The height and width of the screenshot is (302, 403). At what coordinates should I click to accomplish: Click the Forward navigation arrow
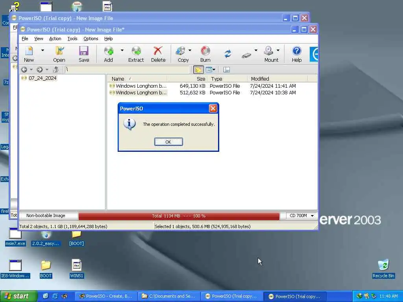point(40,70)
